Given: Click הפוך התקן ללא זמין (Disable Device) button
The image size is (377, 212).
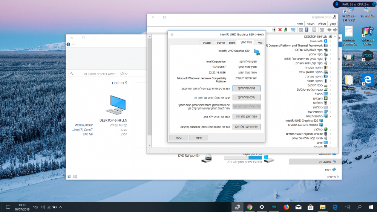Looking at the screenshot, I should (x=246, y=116).
